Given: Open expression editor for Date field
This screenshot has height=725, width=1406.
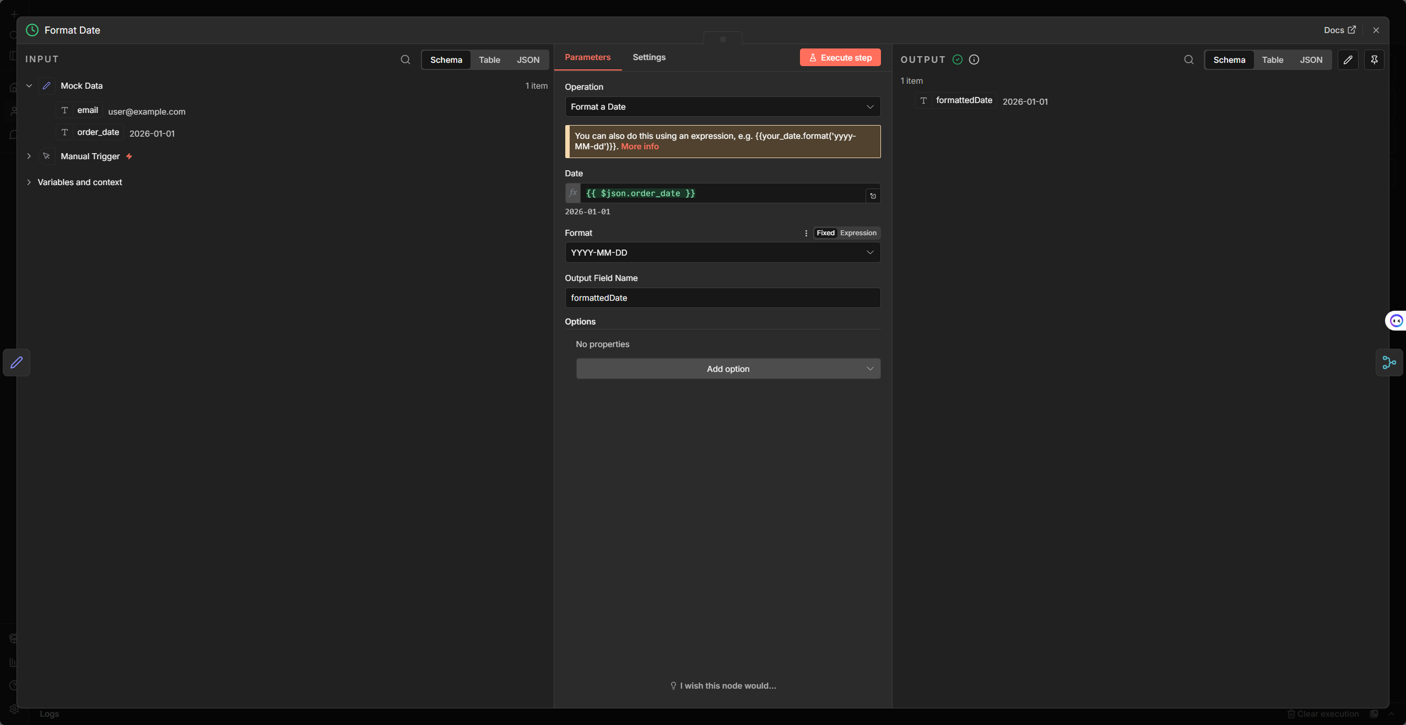Looking at the screenshot, I should 873,196.
